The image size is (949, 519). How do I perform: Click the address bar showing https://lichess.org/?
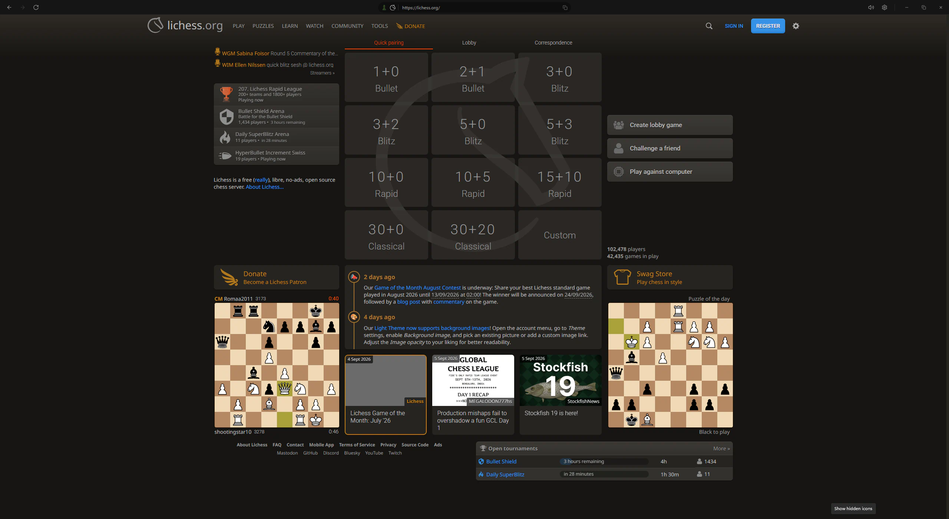tap(474, 7)
